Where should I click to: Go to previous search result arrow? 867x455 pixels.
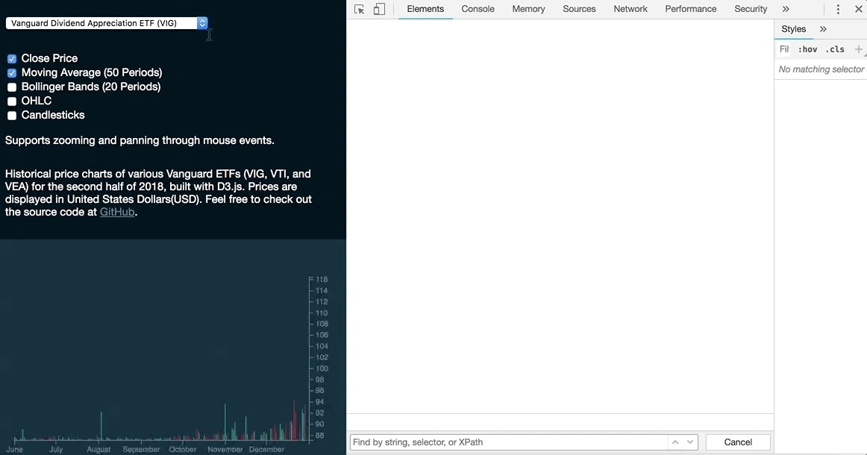(675, 442)
